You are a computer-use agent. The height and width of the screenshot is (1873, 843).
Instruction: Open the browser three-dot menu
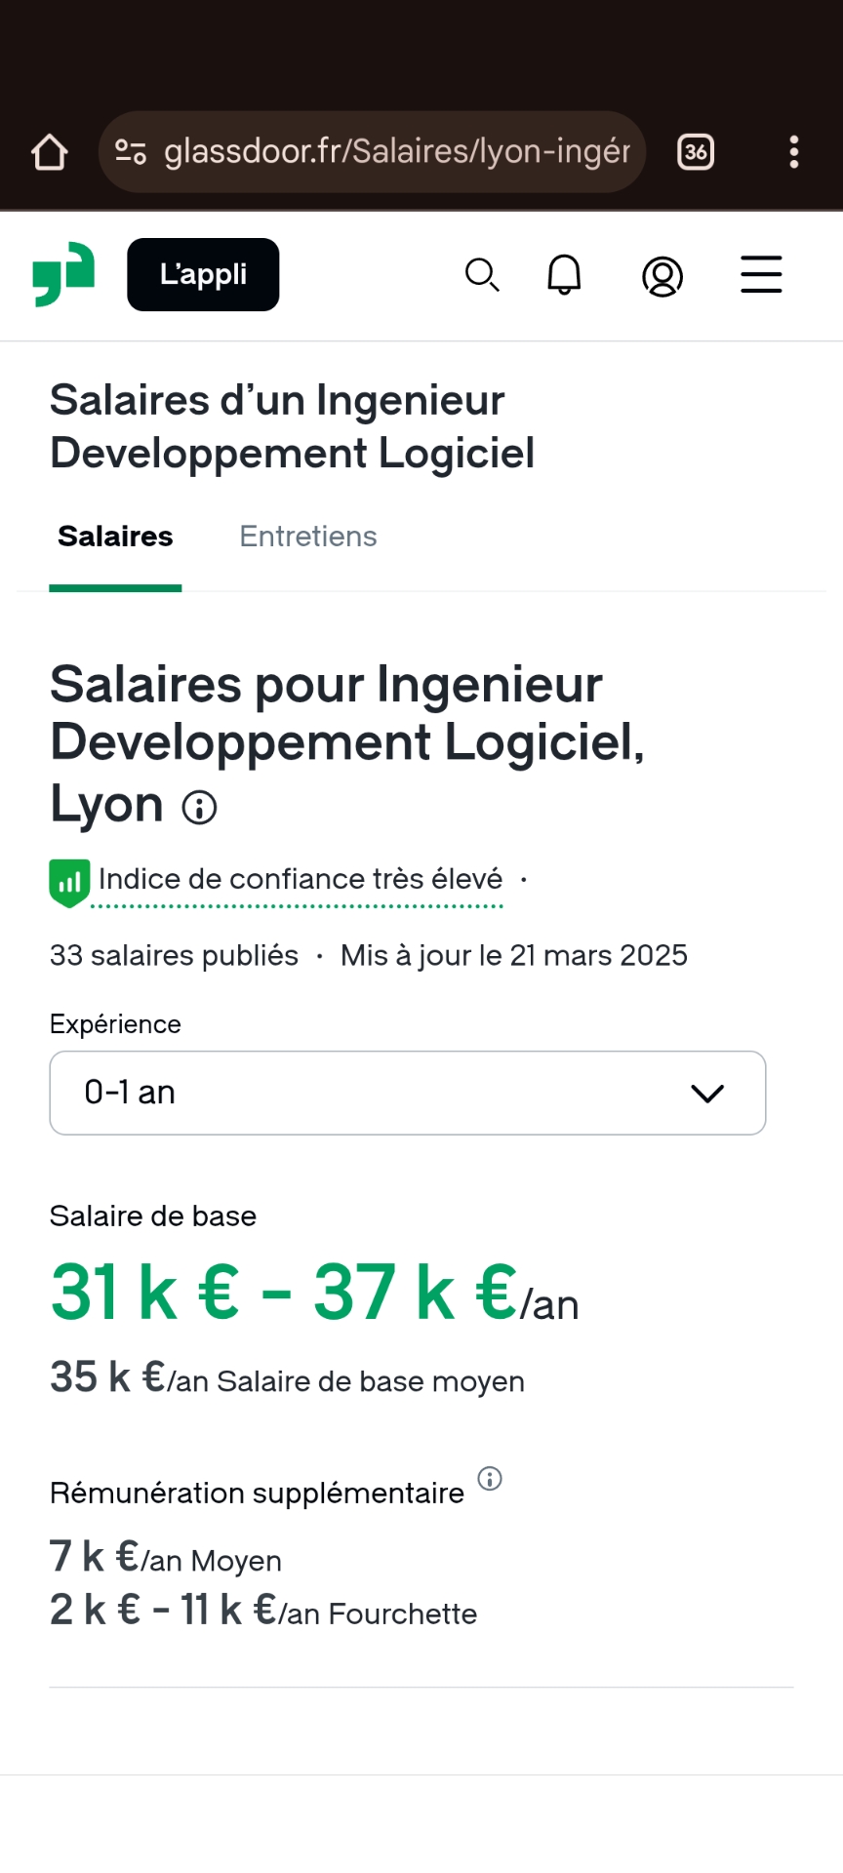coord(794,152)
